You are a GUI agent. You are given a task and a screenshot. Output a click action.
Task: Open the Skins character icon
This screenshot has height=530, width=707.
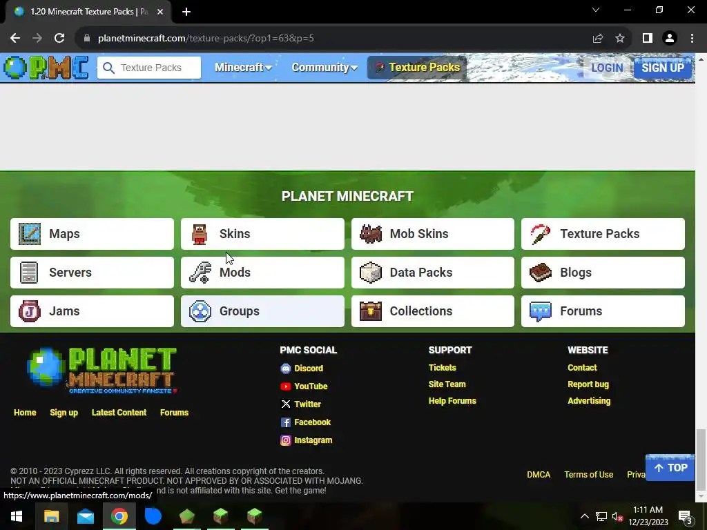click(200, 234)
